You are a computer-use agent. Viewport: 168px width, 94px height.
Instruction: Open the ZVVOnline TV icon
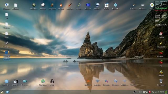click(16, 81)
